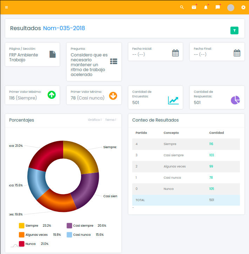Click the Siempre count value 116
This screenshot has width=249, height=254.
[x=211, y=144]
